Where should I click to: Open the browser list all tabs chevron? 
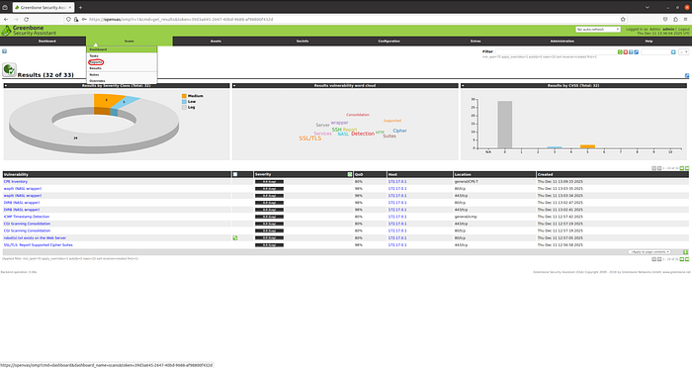point(647,8)
